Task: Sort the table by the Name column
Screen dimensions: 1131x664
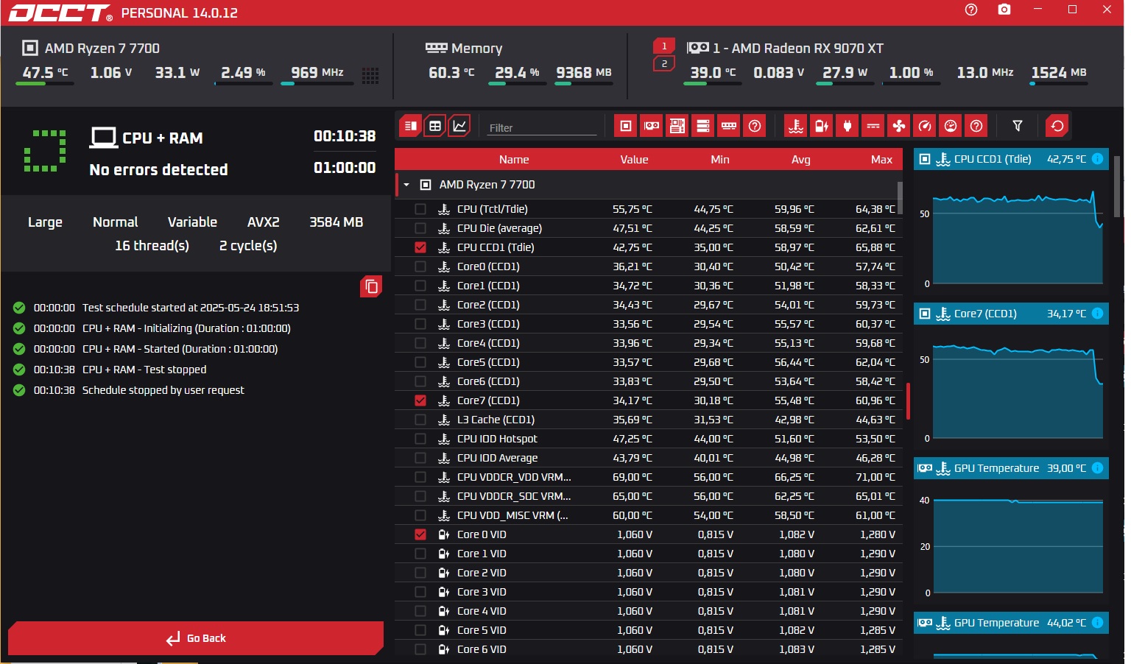Action: point(514,159)
